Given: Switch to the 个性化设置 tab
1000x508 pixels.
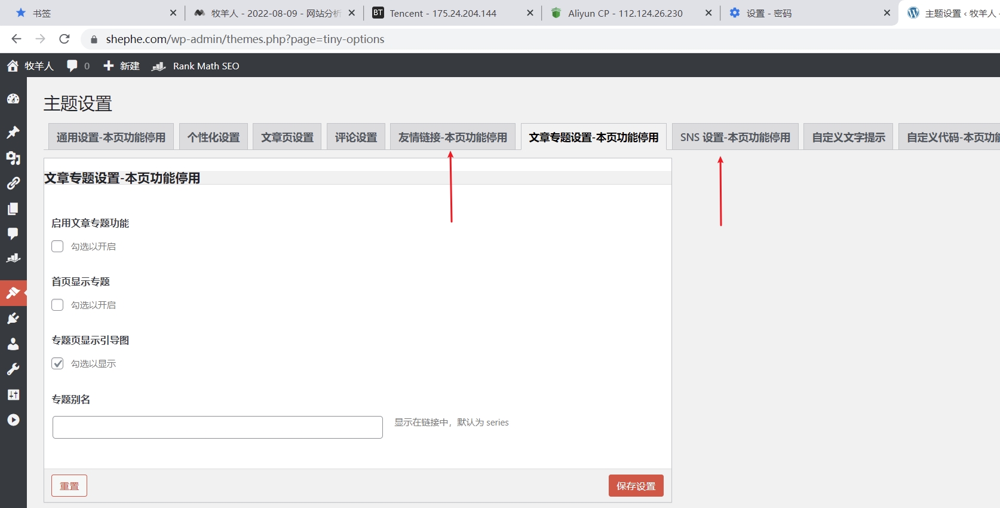Looking at the screenshot, I should [x=213, y=137].
